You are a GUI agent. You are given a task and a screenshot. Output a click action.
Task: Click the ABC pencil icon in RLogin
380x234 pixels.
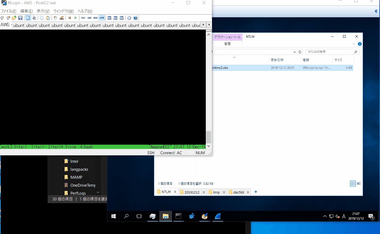click(x=62, y=18)
